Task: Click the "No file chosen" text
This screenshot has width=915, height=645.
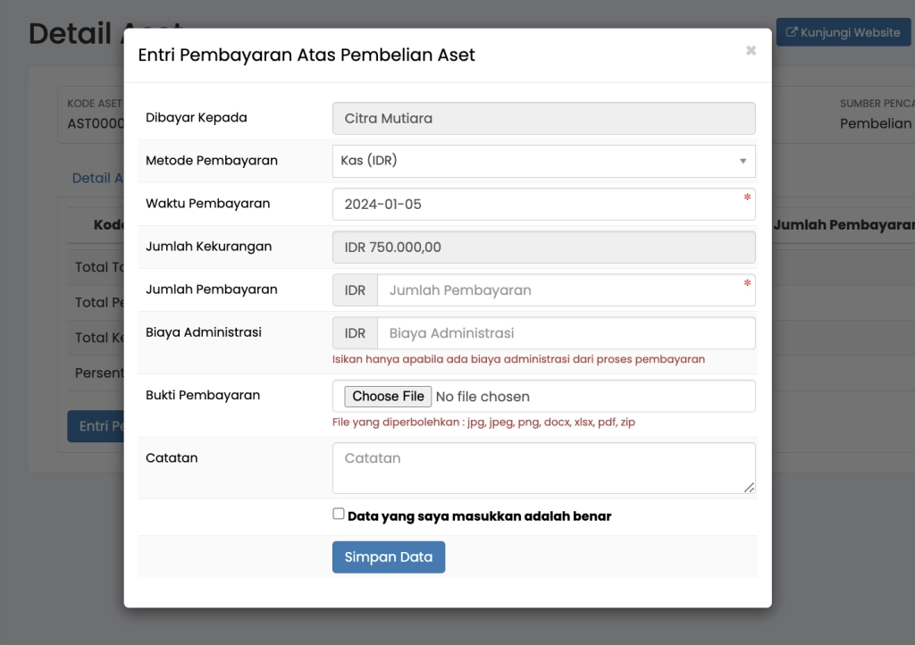Action: click(483, 397)
